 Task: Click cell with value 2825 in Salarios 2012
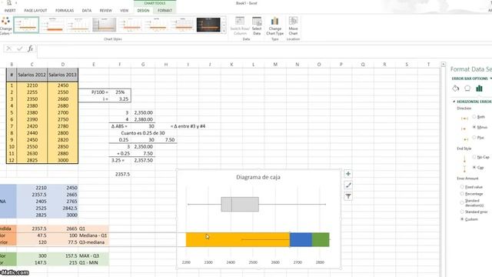[32, 160]
